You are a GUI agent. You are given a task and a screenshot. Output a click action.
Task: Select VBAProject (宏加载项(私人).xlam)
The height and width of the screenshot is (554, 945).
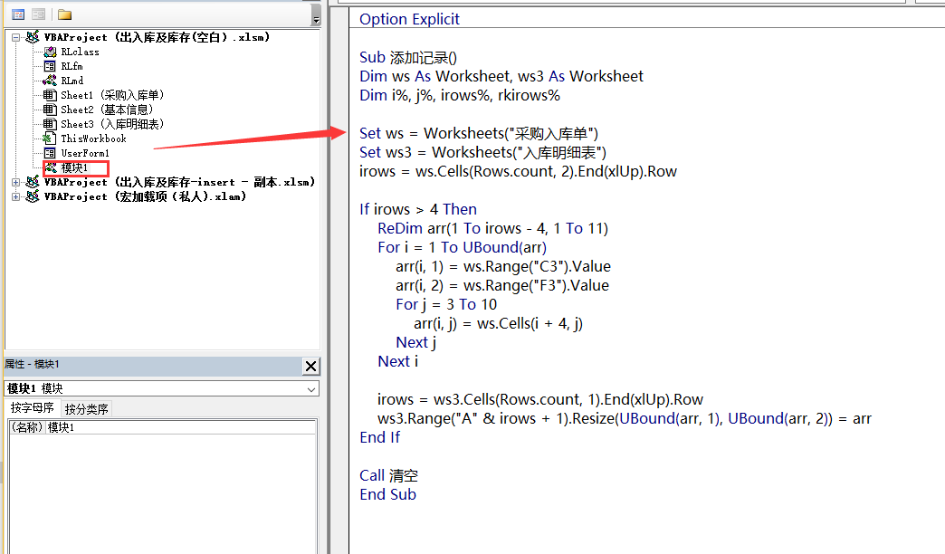coord(145,196)
